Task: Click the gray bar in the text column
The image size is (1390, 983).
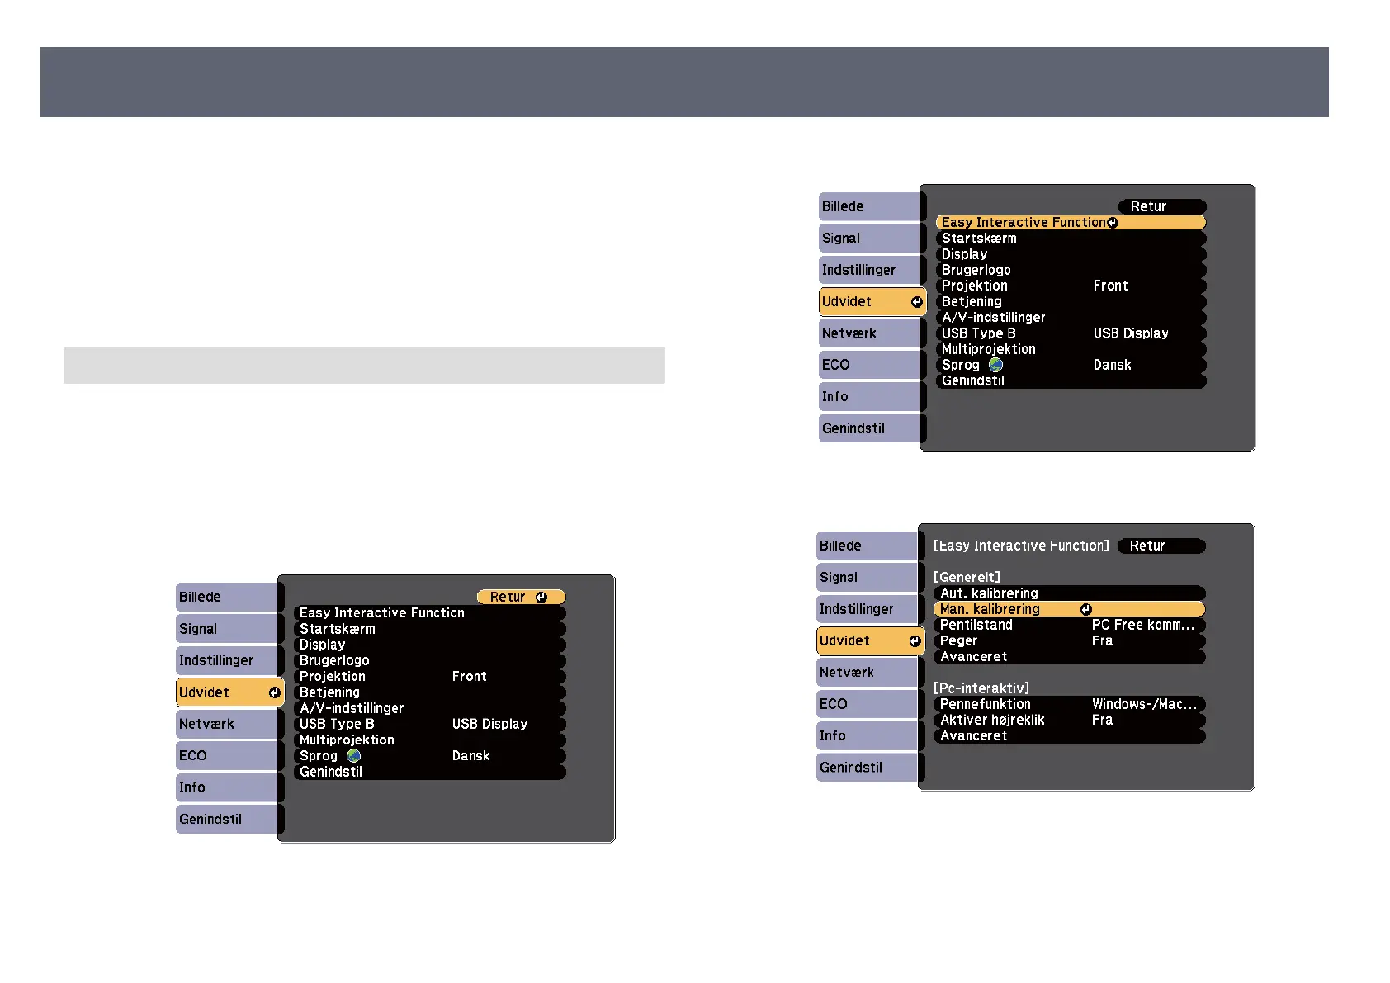Action: tap(364, 366)
